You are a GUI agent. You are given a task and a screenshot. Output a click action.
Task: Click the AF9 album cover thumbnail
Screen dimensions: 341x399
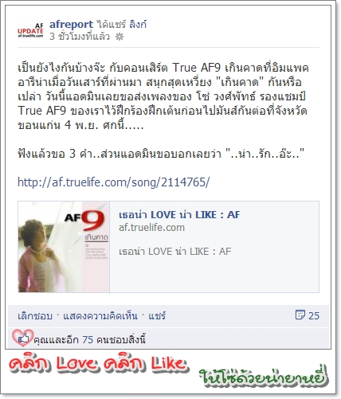point(64,247)
